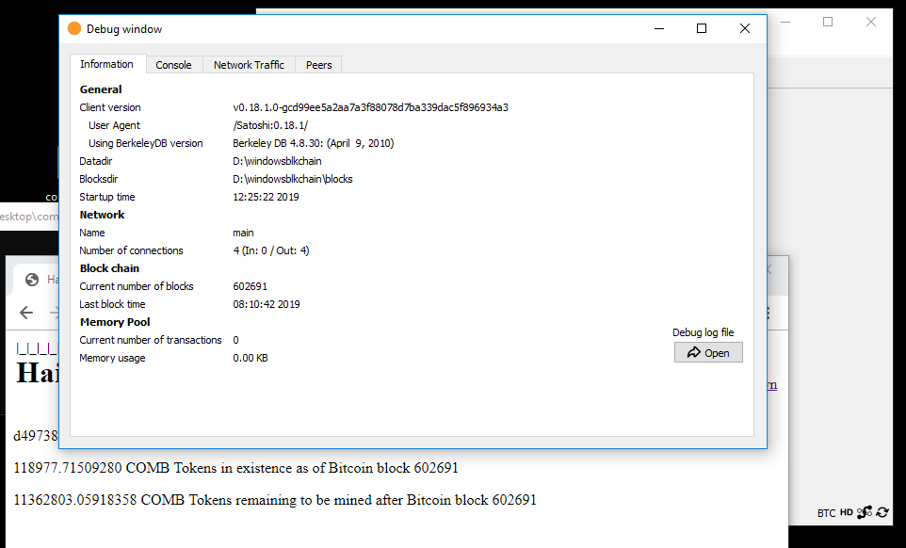
Task: Click the network name value main
Action: point(243,233)
